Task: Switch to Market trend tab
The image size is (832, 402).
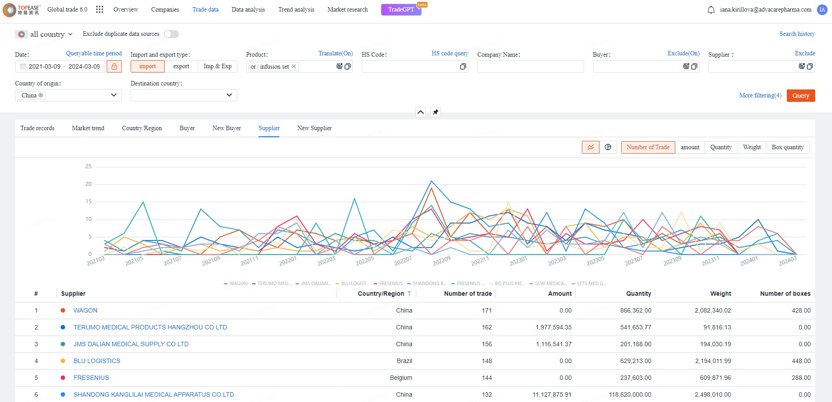Action: pos(88,128)
